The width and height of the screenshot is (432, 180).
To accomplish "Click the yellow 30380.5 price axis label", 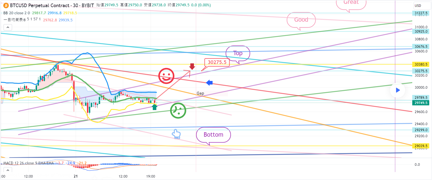I will [x=421, y=64].
